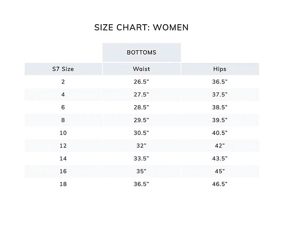Screen dimensions: 282x251
Task: Select the size 12 row label
Action: point(63,146)
